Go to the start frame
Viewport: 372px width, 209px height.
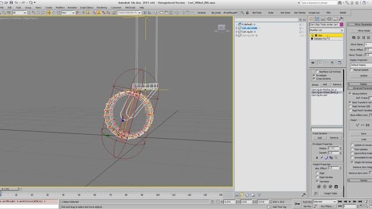(339, 201)
